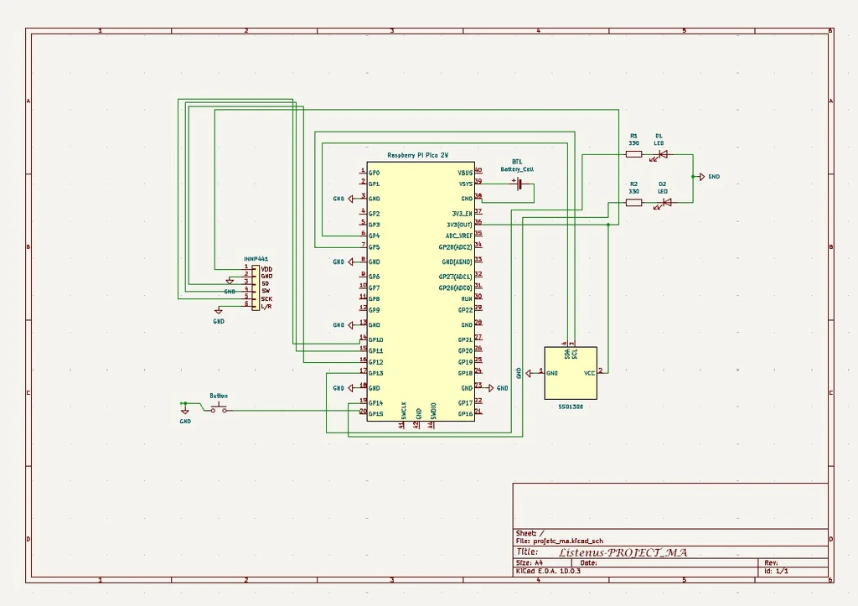The height and width of the screenshot is (606, 858).
Task: Click the GP4 pin name on Pico
Action: (x=375, y=236)
